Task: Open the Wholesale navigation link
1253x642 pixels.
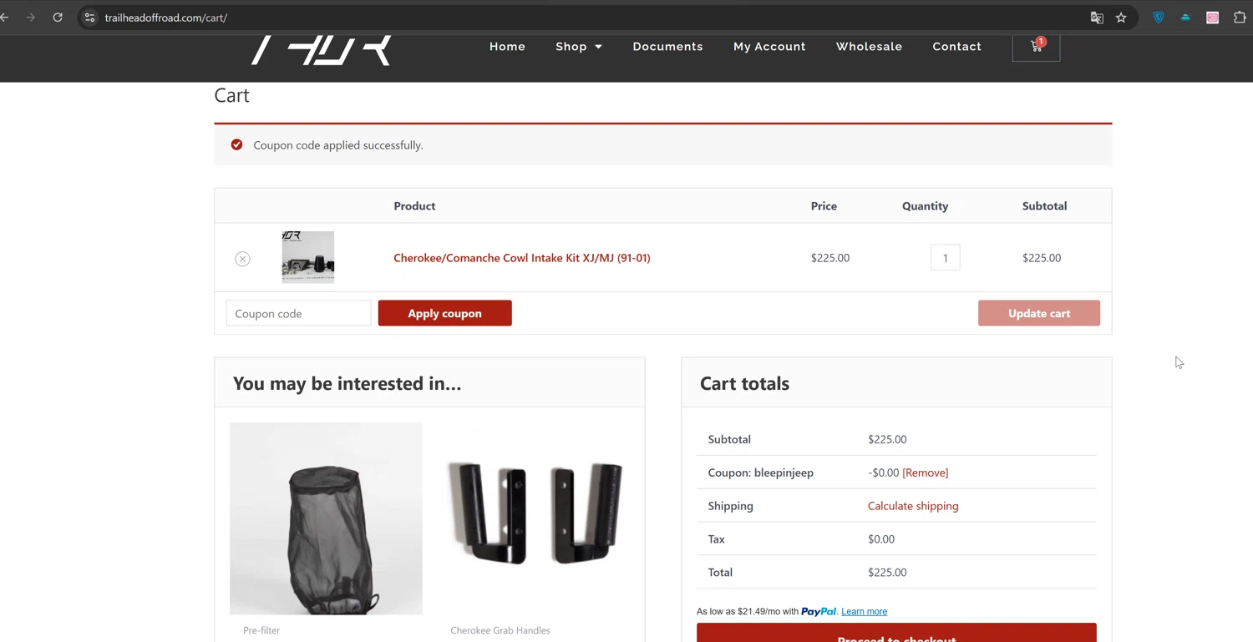Action: (869, 47)
